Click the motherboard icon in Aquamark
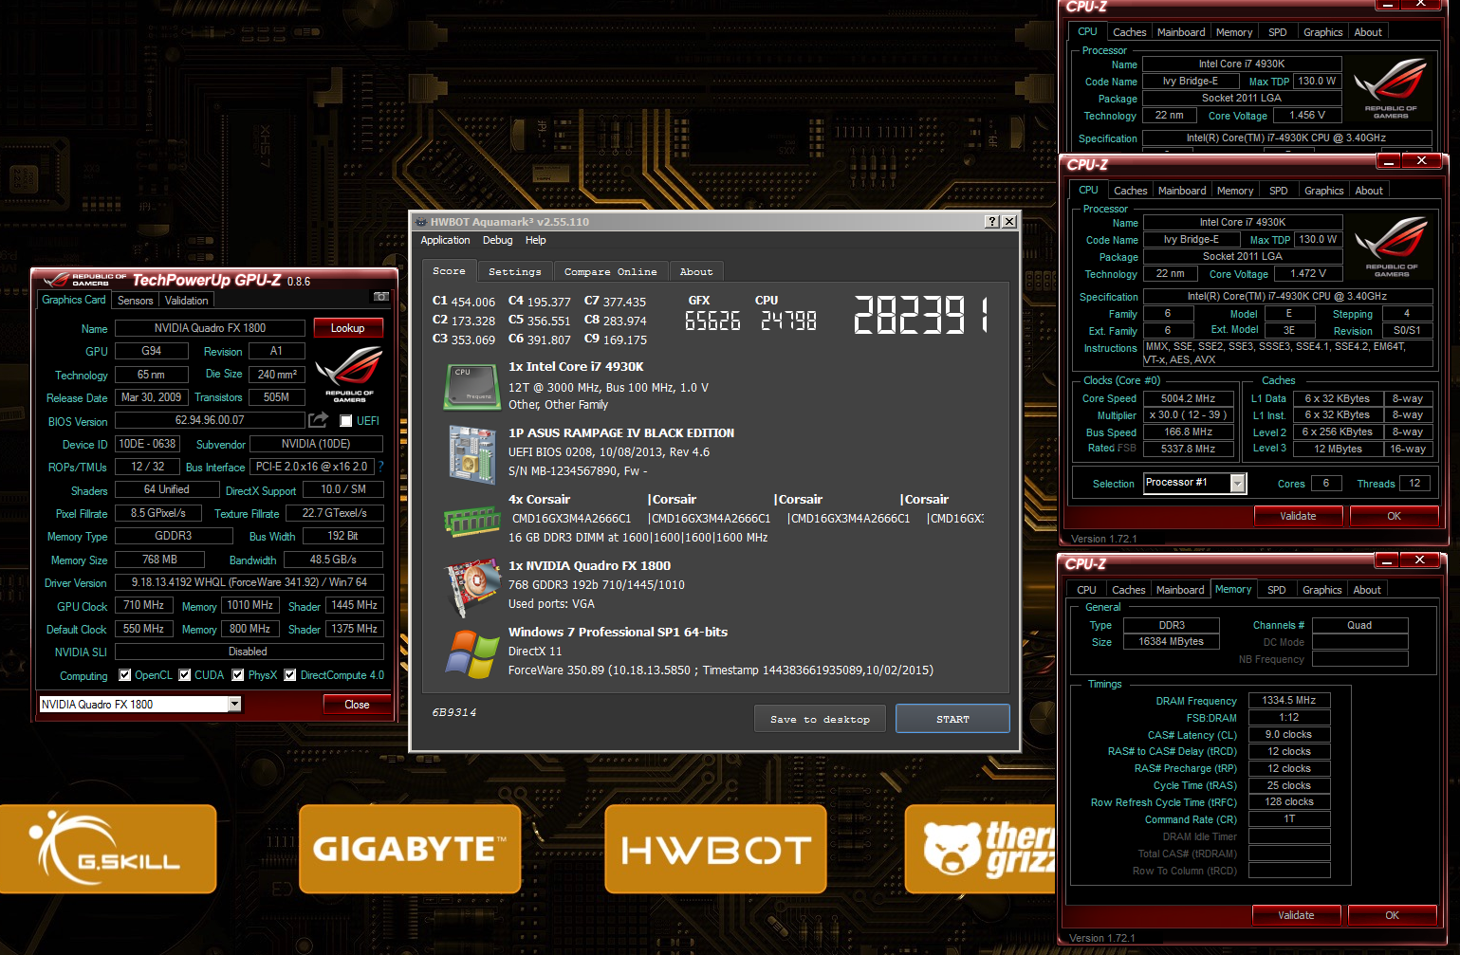Image resolution: width=1460 pixels, height=955 pixels. [471, 454]
